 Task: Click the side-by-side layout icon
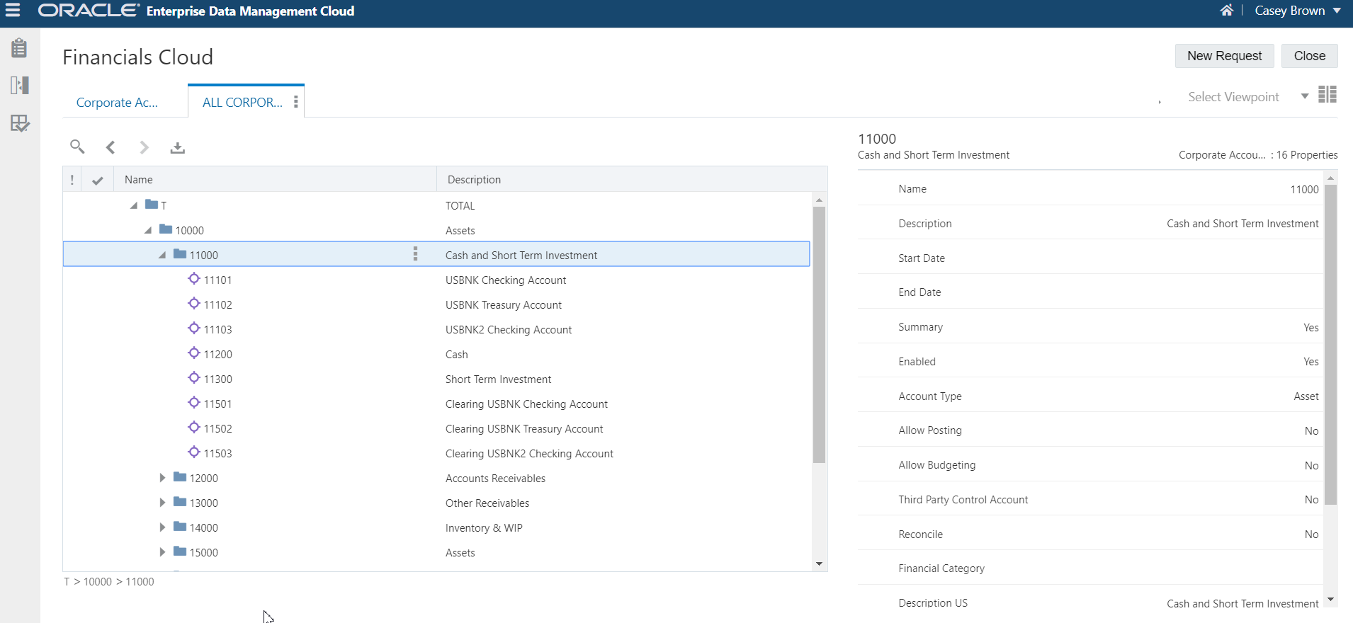point(1327,94)
